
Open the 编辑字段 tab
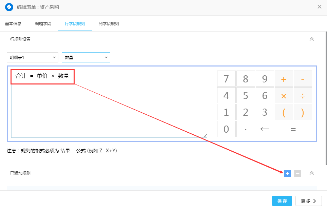coord(43,24)
